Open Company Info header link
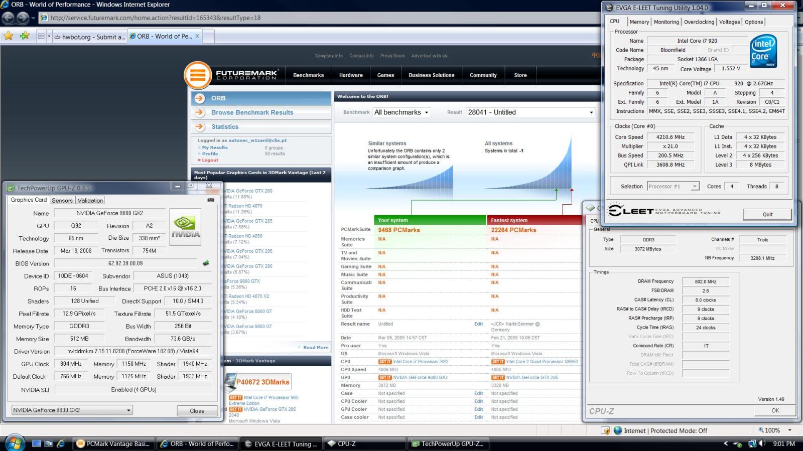 pyautogui.click(x=329, y=56)
